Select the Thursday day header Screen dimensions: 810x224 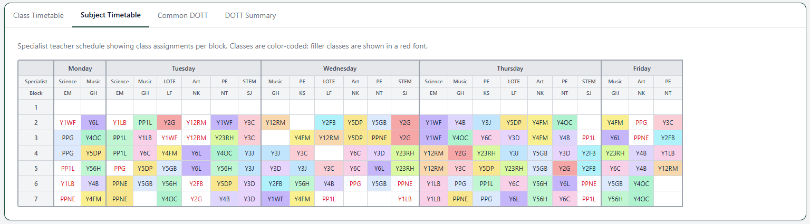(510, 68)
